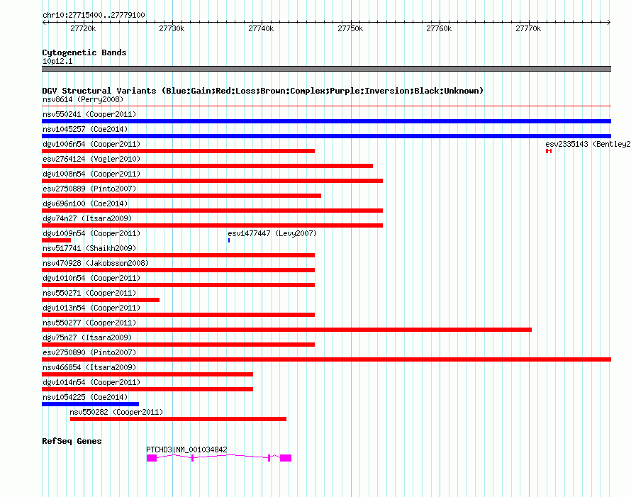The image size is (631, 497).
Task: Click the nsv470928 (Jakobsson2008) label
Action: click(96, 263)
